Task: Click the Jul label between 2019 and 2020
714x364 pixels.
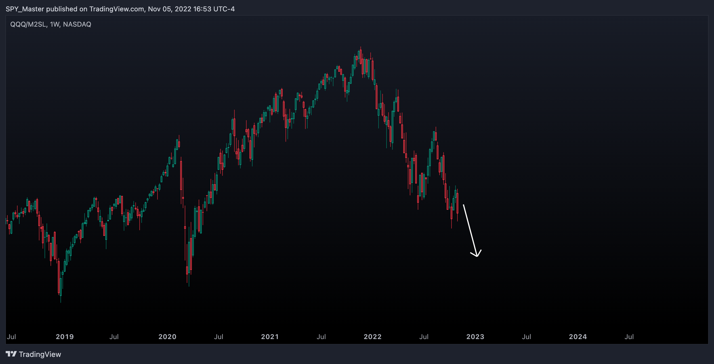Action: click(x=114, y=337)
